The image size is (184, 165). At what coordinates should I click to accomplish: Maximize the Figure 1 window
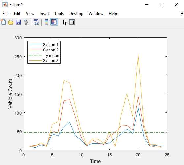tap(162, 5)
